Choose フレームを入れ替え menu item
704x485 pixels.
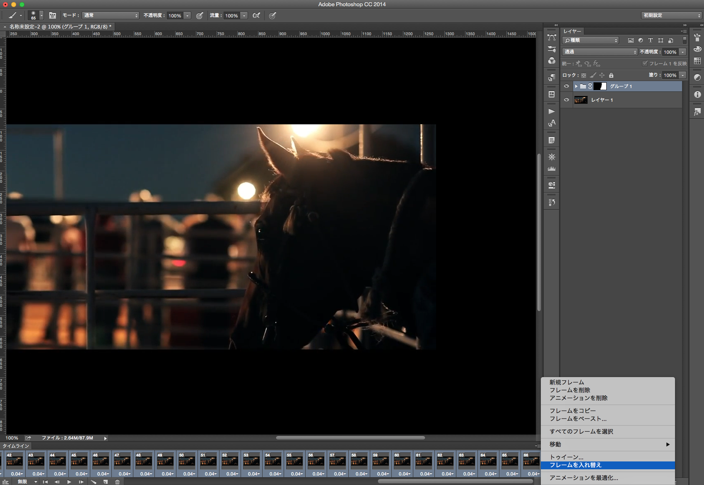click(608, 465)
